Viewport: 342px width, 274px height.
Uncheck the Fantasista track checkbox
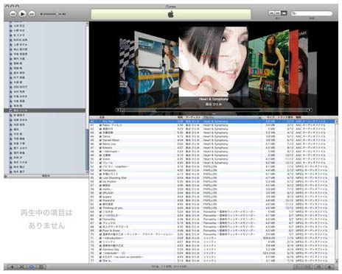(x=100, y=170)
